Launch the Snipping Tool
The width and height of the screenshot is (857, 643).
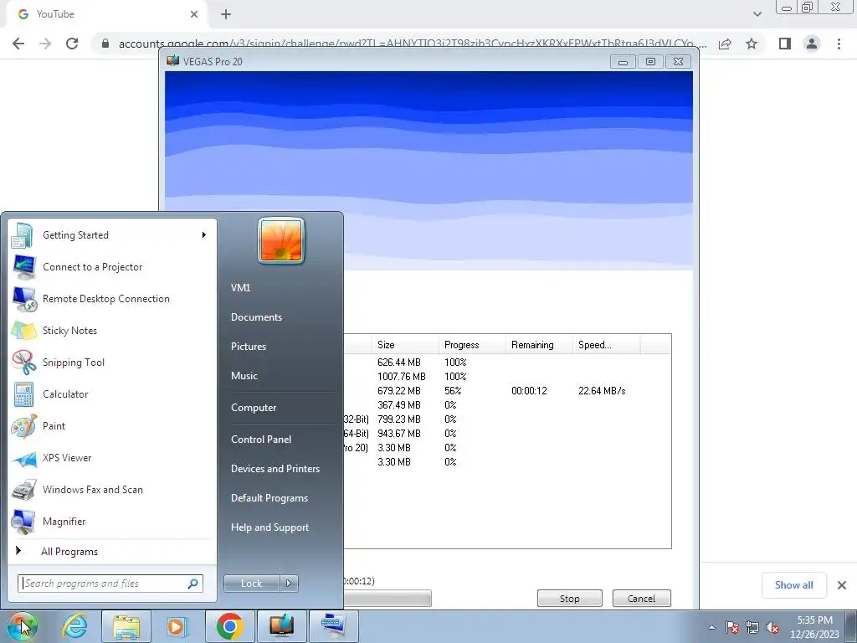(112, 362)
